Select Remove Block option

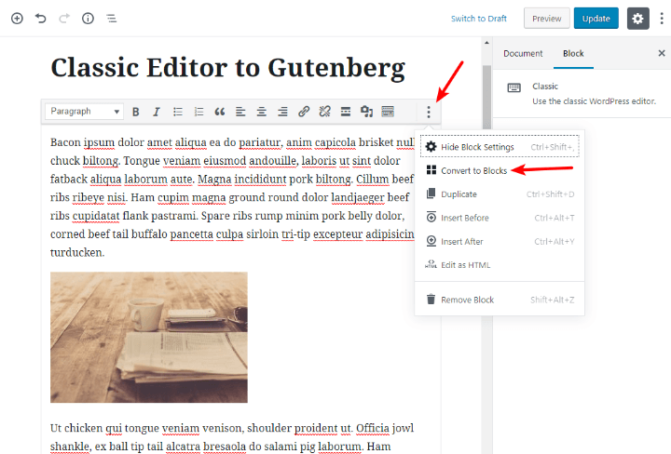point(500,300)
